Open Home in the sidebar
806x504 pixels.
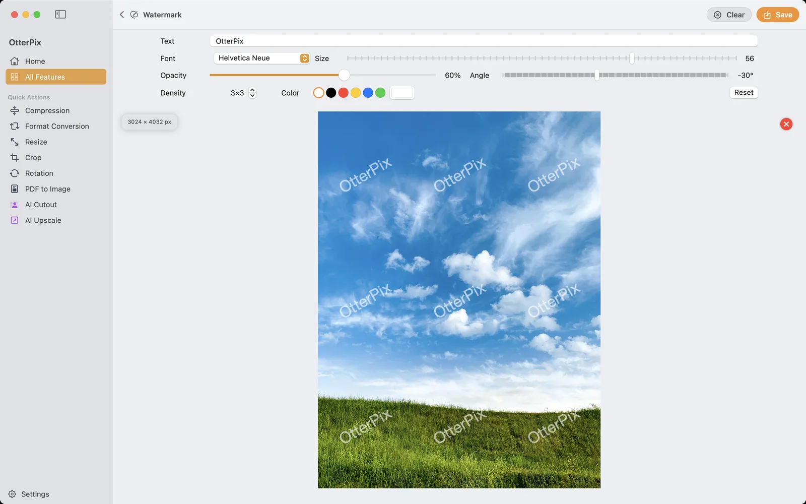click(56, 61)
